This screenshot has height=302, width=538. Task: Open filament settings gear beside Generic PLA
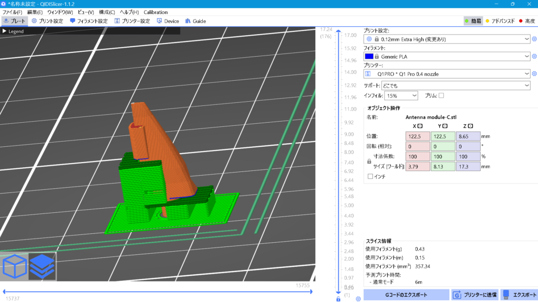pos(534,56)
